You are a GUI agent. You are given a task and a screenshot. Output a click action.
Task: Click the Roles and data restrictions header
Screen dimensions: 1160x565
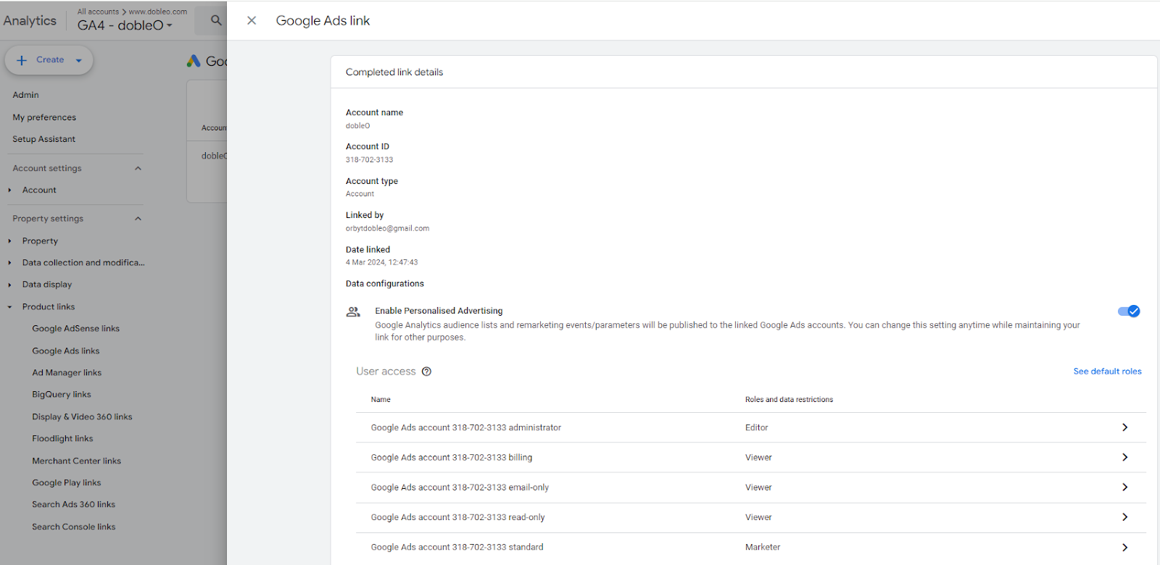coord(789,400)
